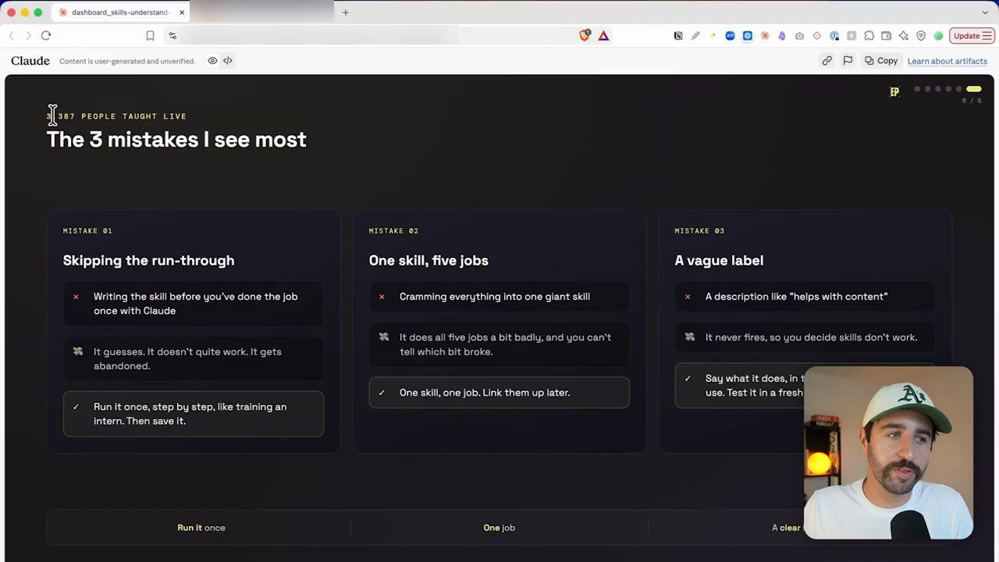
Task: Toggle the eye preview view
Action: pos(212,61)
